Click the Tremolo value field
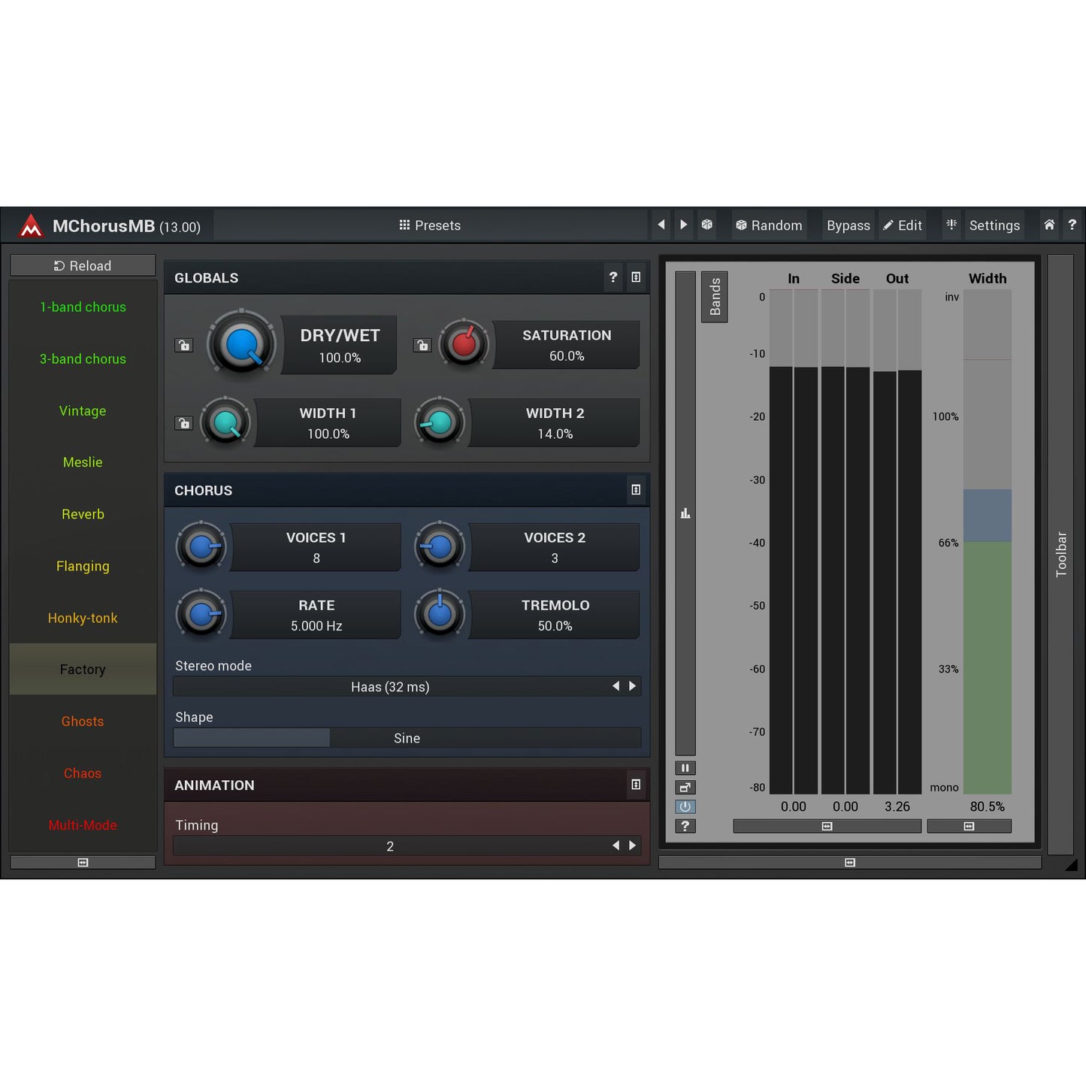The height and width of the screenshot is (1086, 1086). [x=555, y=616]
